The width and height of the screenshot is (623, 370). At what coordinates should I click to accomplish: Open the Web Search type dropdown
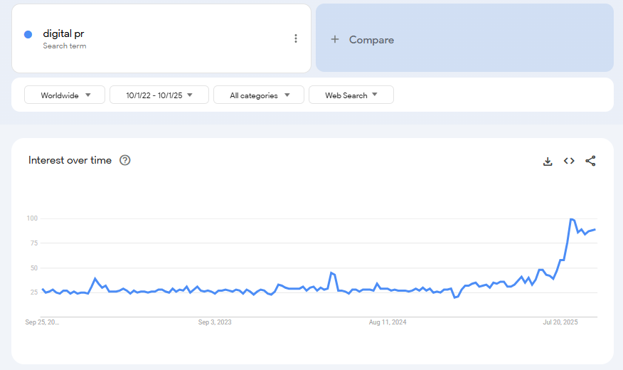coord(351,95)
